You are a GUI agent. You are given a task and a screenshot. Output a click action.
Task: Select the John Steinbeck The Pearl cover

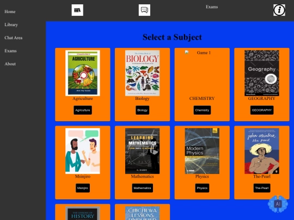(262, 151)
